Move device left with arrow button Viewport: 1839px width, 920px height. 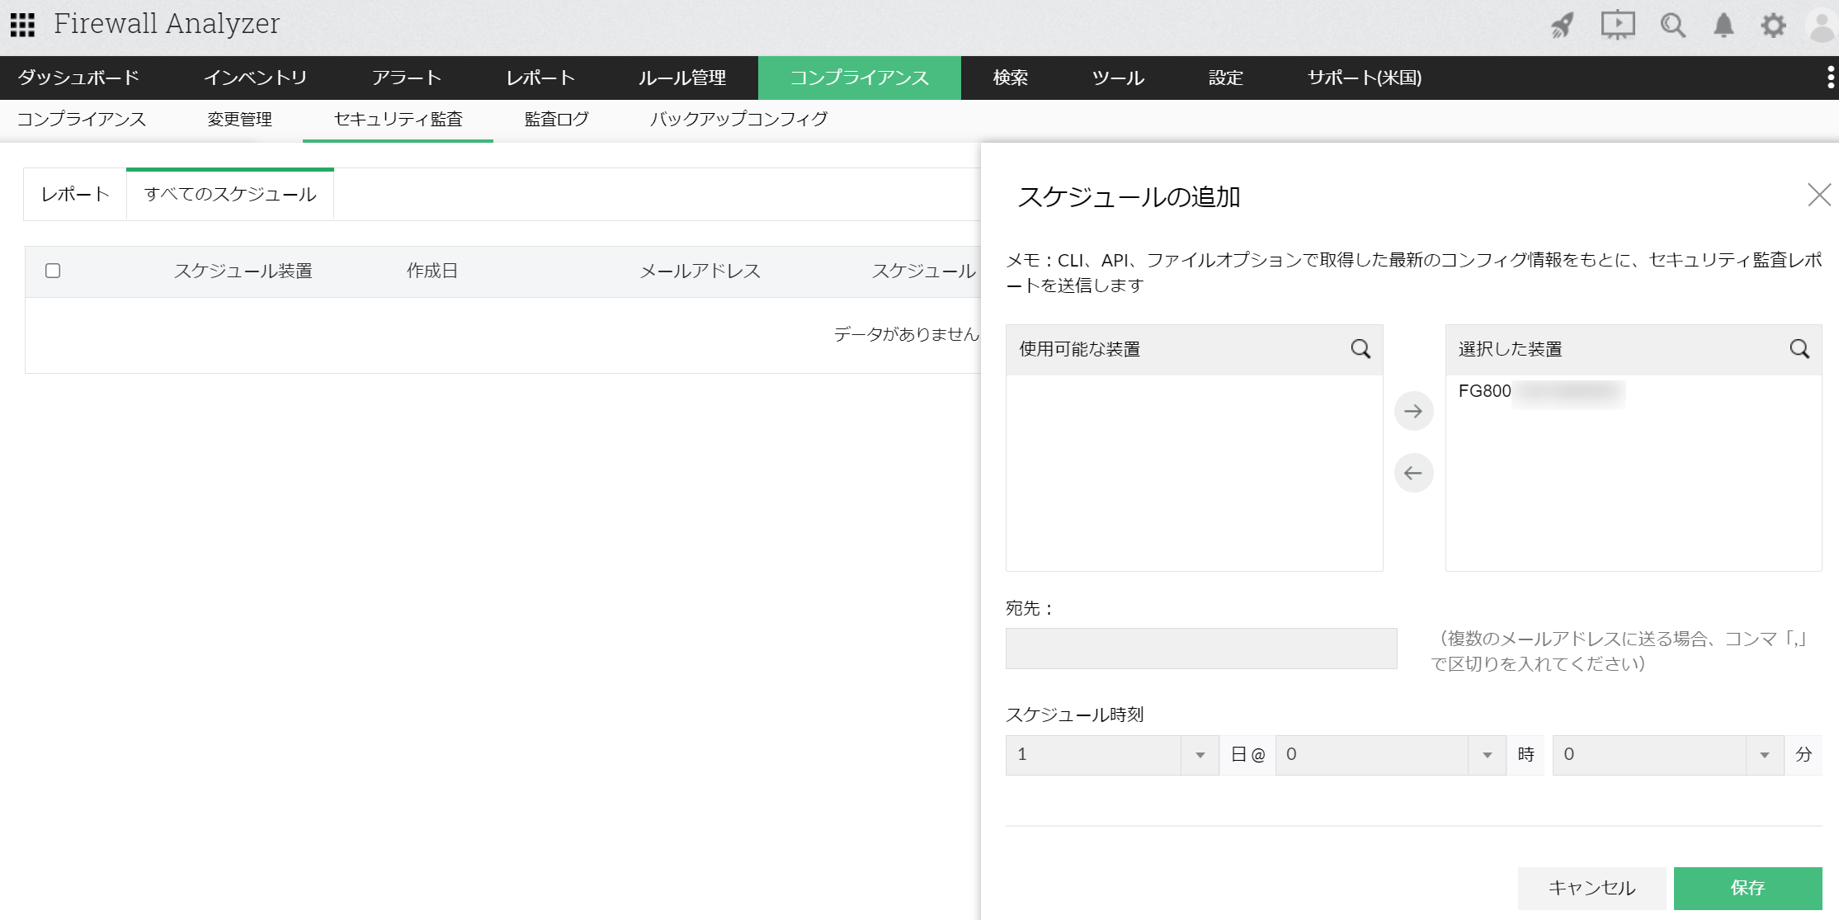coord(1413,473)
